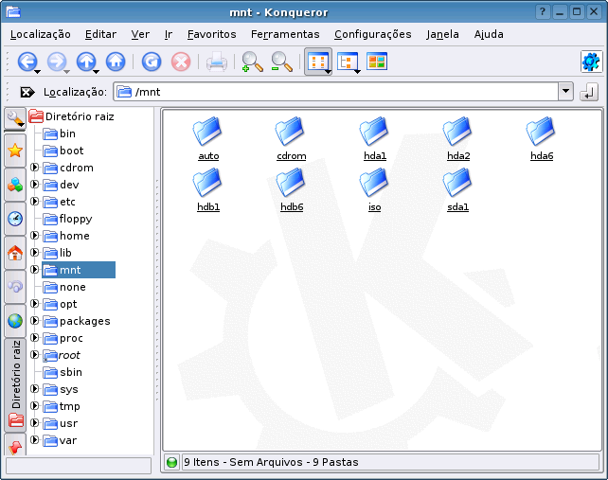Open the Ajuda menu

(489, 34)
